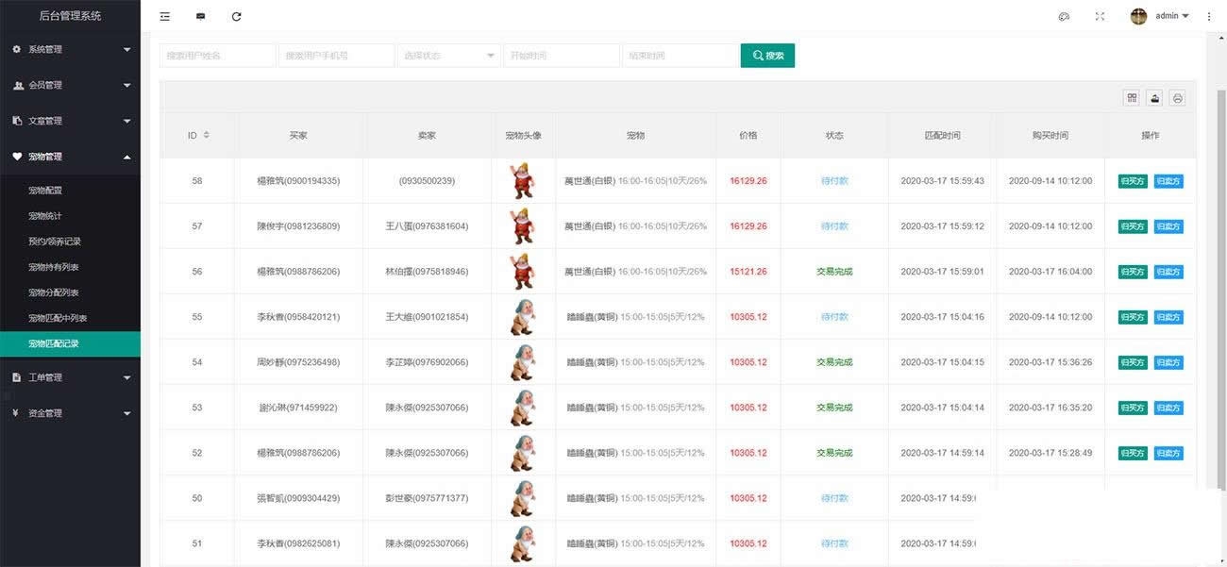Select 预约/领养记录 sidebar item
Viewport: 1227px width, 567px height.
click(x=55, y=242)
